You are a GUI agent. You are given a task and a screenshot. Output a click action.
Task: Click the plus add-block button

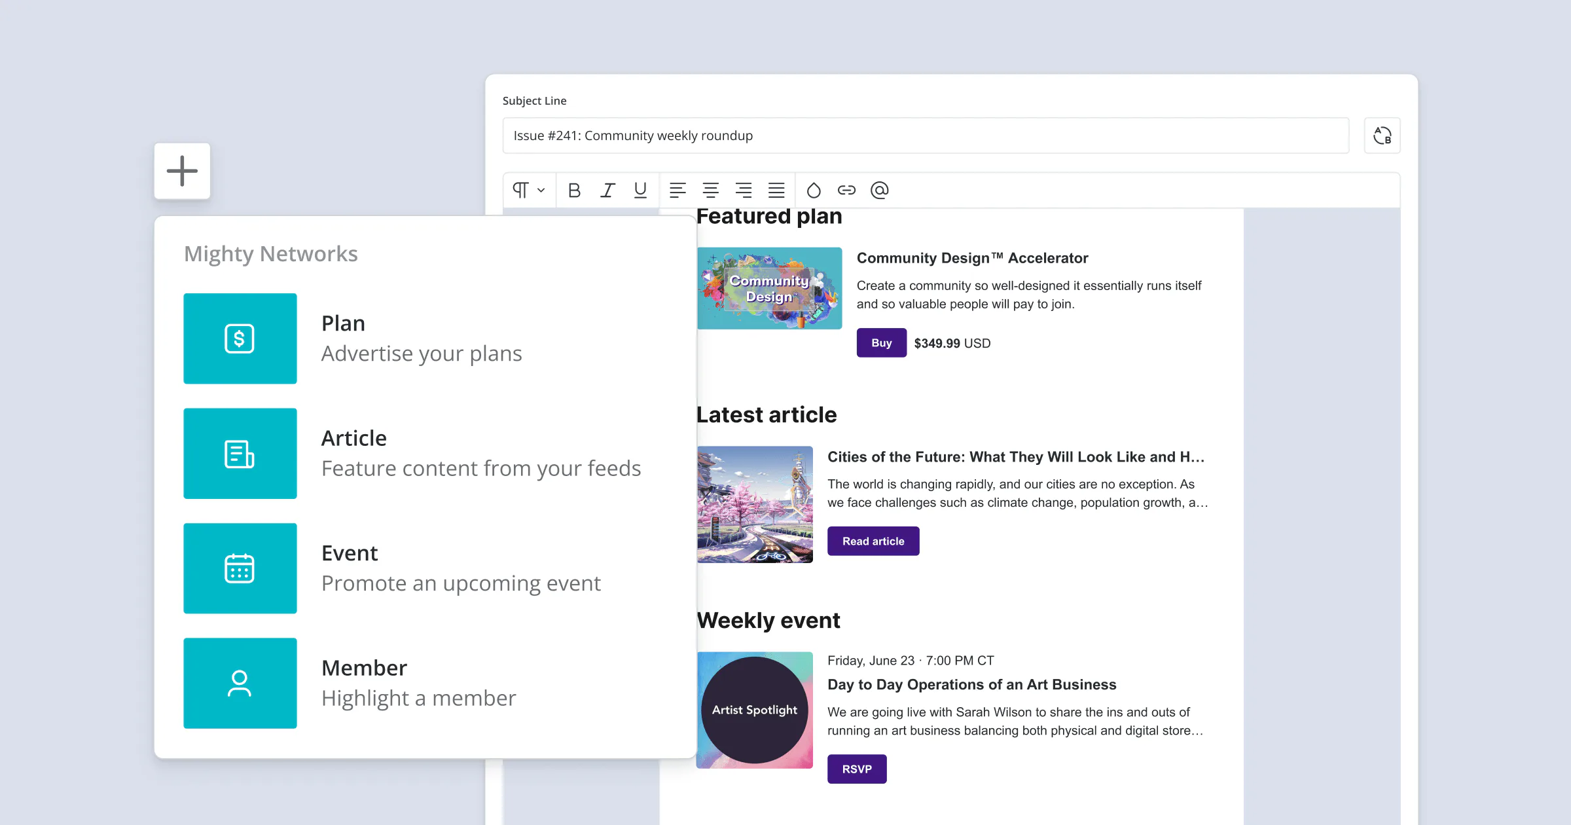[182, 171]
